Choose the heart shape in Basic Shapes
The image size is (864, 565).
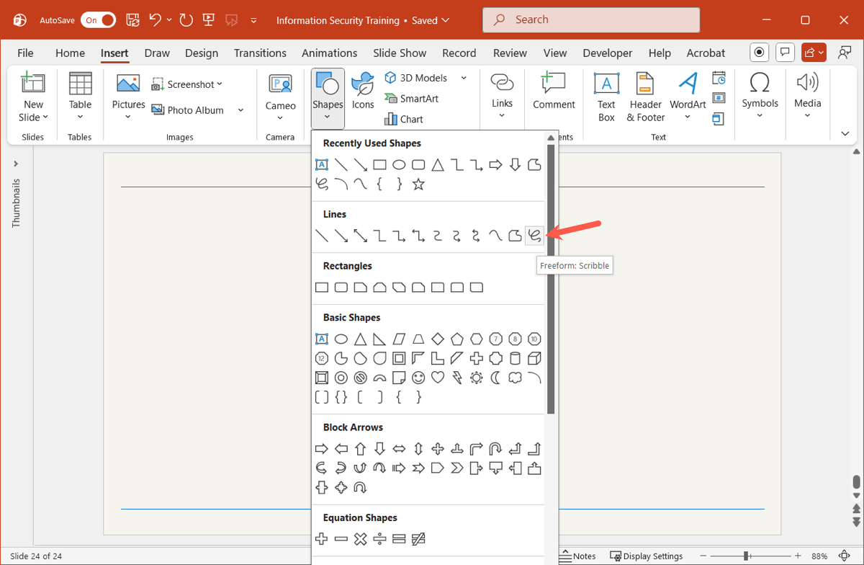tap(438, 378)
